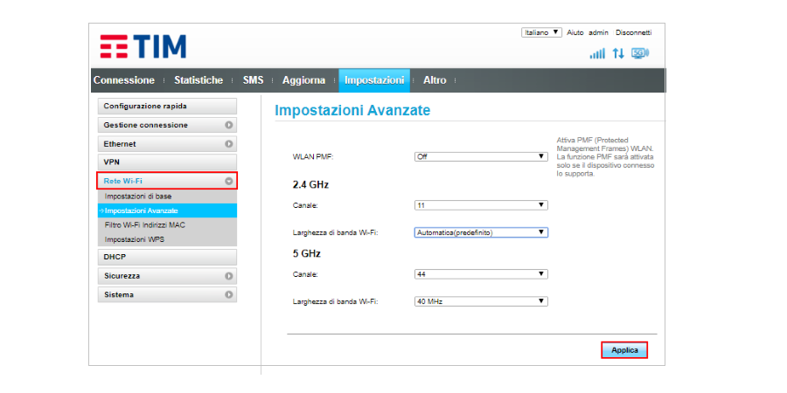Click the Ethernet sidebar label
The image size is (787, 393).
(x=120, y=144)
